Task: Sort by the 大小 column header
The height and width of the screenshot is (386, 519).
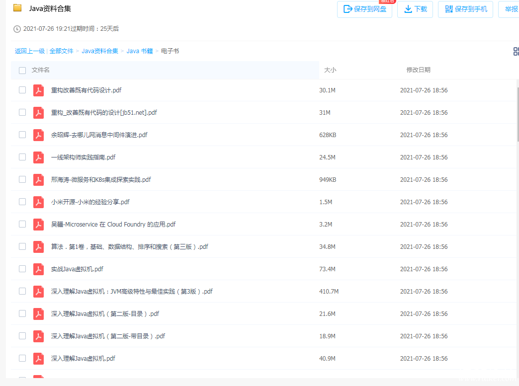Action: 330,70
